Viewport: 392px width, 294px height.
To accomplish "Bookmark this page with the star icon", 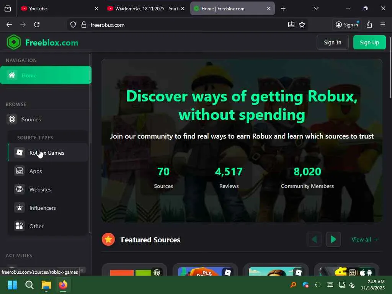I will [x=302, y=24].
